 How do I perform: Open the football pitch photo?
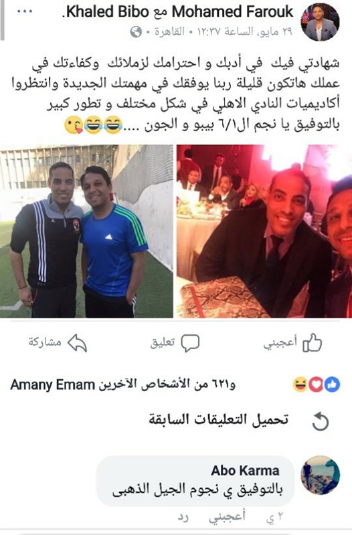pyautogui.click(x=86, y=231)
